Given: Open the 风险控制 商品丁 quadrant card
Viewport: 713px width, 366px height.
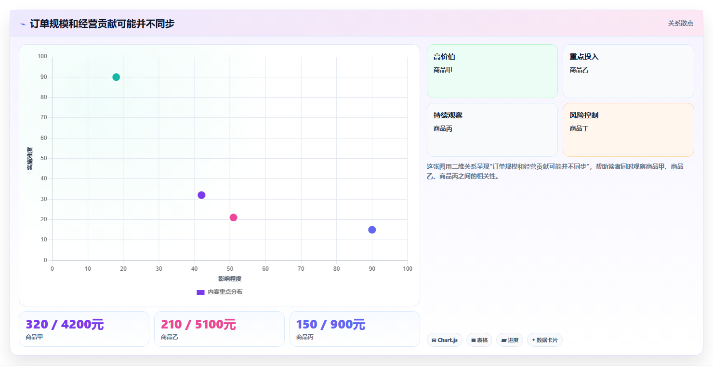Looking at the screenshot, I should point(628,130).
